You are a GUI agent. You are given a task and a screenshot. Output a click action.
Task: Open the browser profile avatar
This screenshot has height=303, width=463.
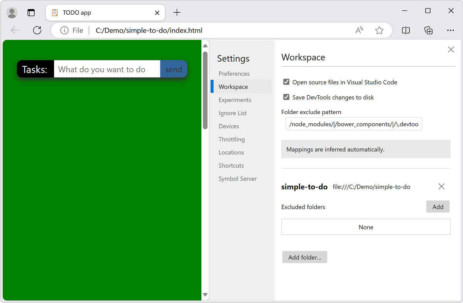(x=12, y=12)
